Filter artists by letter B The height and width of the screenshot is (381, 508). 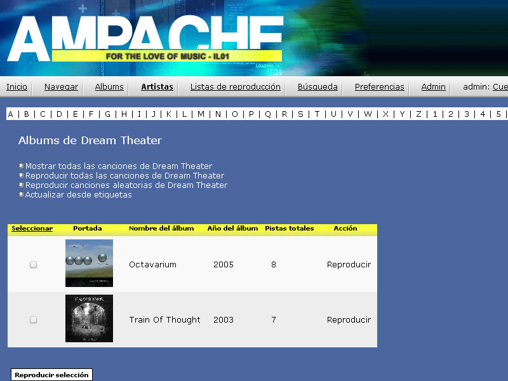[27, 114]
